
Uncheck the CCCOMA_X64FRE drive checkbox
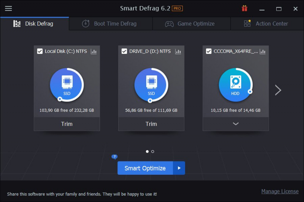pyautogui.click(x=209, y=51)
